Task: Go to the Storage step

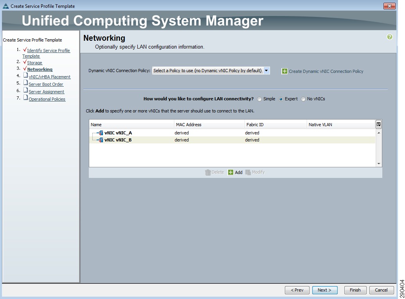Action: tap(34, 63)
